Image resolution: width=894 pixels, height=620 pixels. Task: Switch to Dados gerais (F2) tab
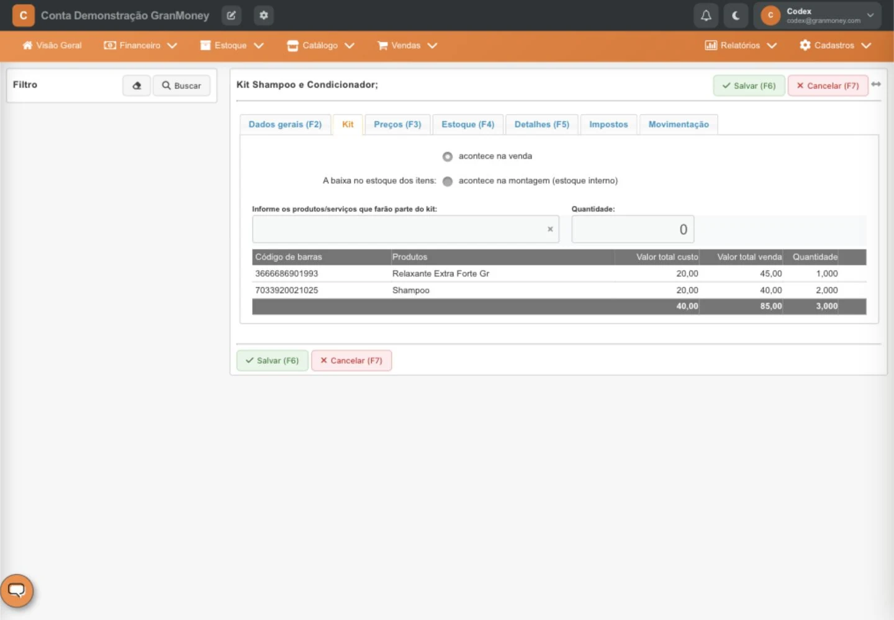coord(285,125)
